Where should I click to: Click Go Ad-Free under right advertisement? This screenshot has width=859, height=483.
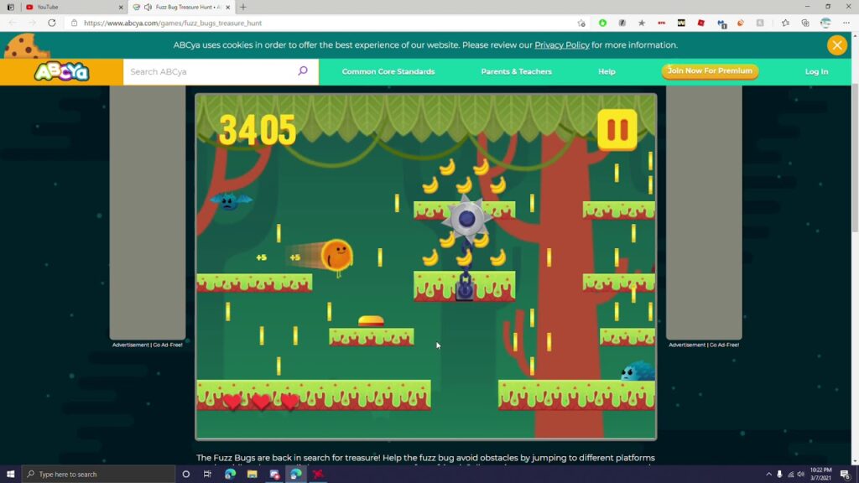click(724, 345)
